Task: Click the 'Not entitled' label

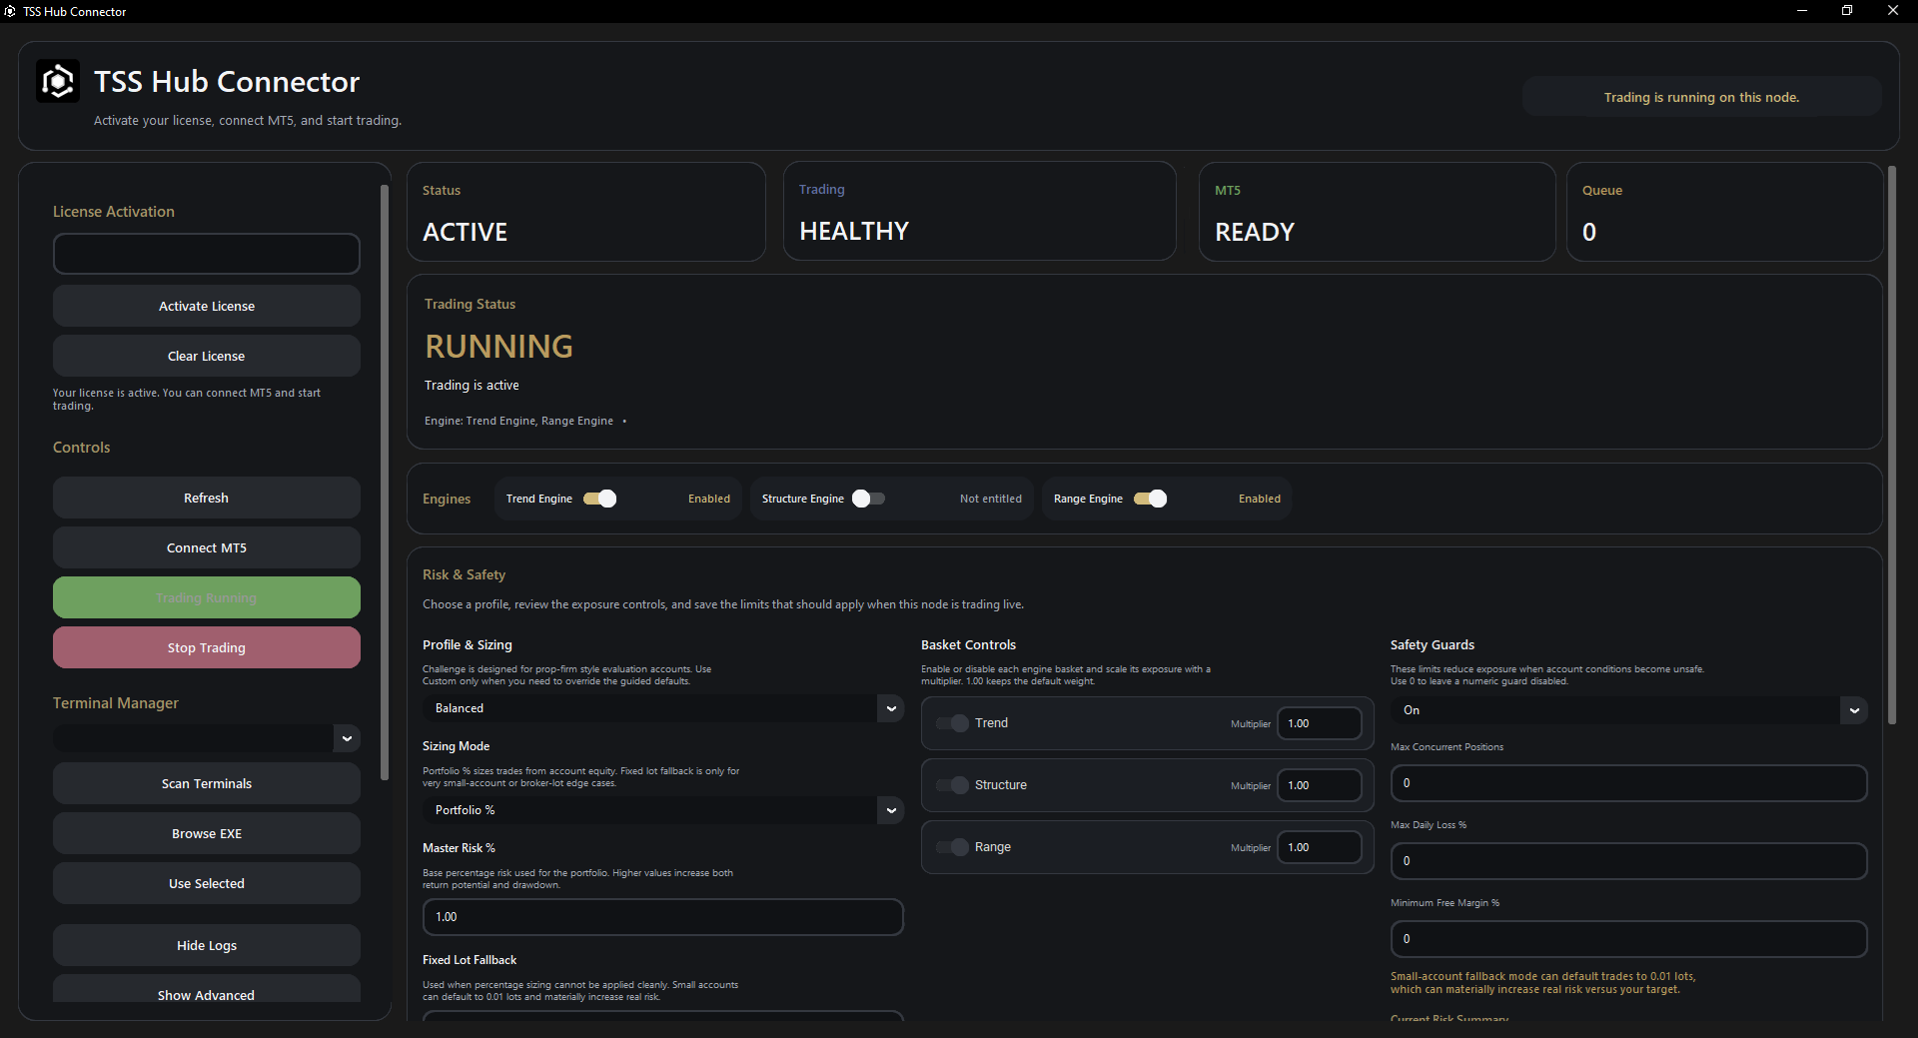Action: pos(991,499)
